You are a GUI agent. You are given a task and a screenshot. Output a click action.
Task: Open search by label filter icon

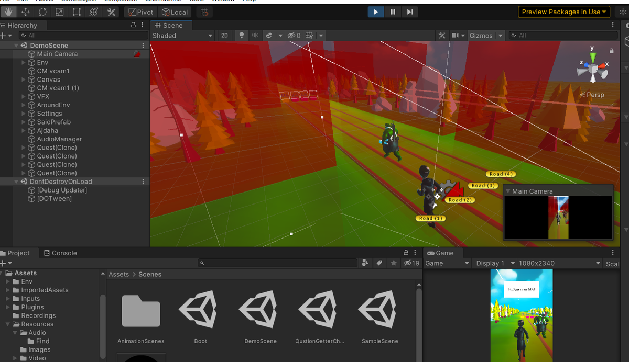[x=379, y=263]
